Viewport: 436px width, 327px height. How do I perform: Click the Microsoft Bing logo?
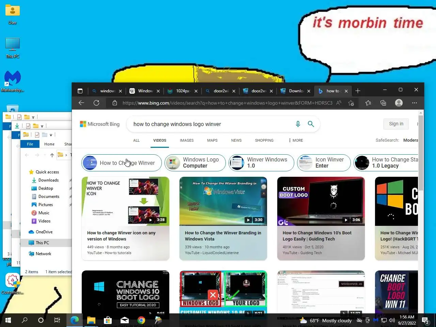coord(100,124)
